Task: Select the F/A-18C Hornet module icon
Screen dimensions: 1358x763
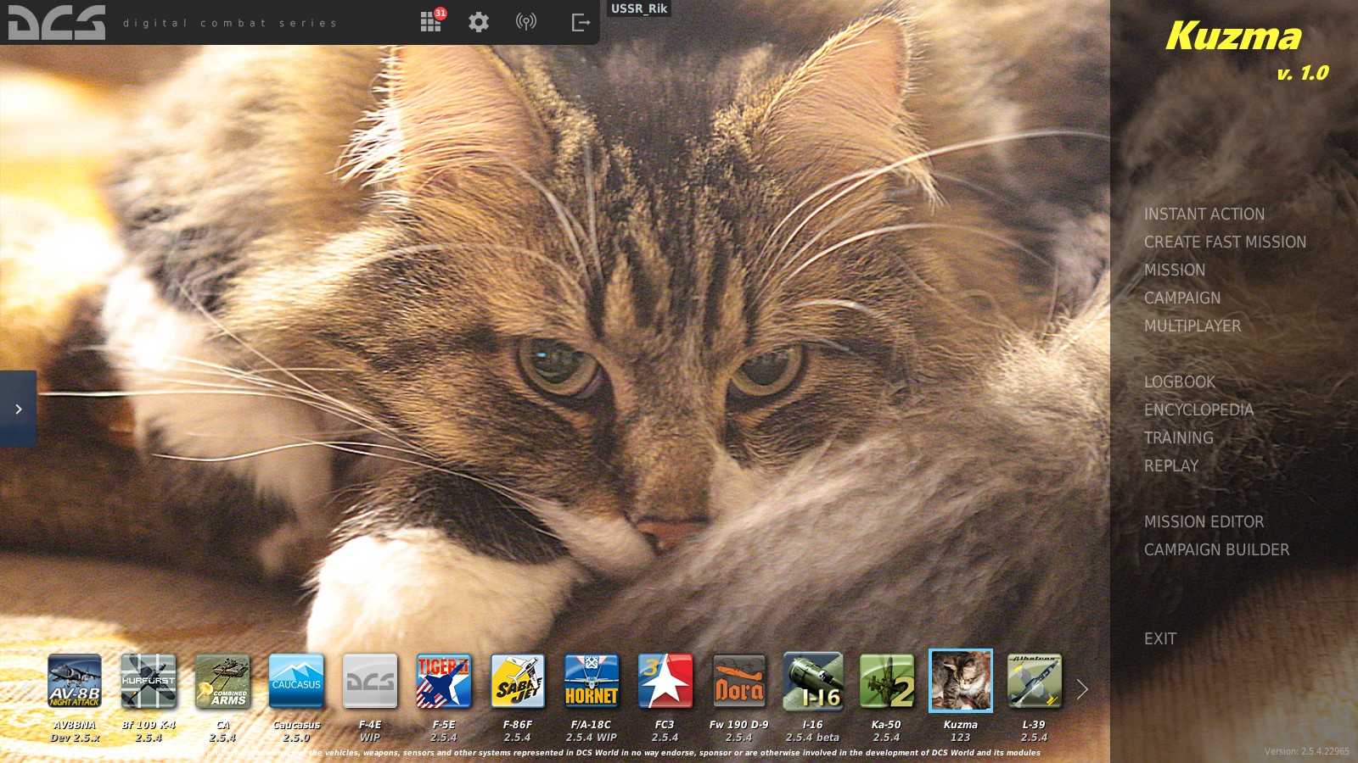Action: [592, 681]
